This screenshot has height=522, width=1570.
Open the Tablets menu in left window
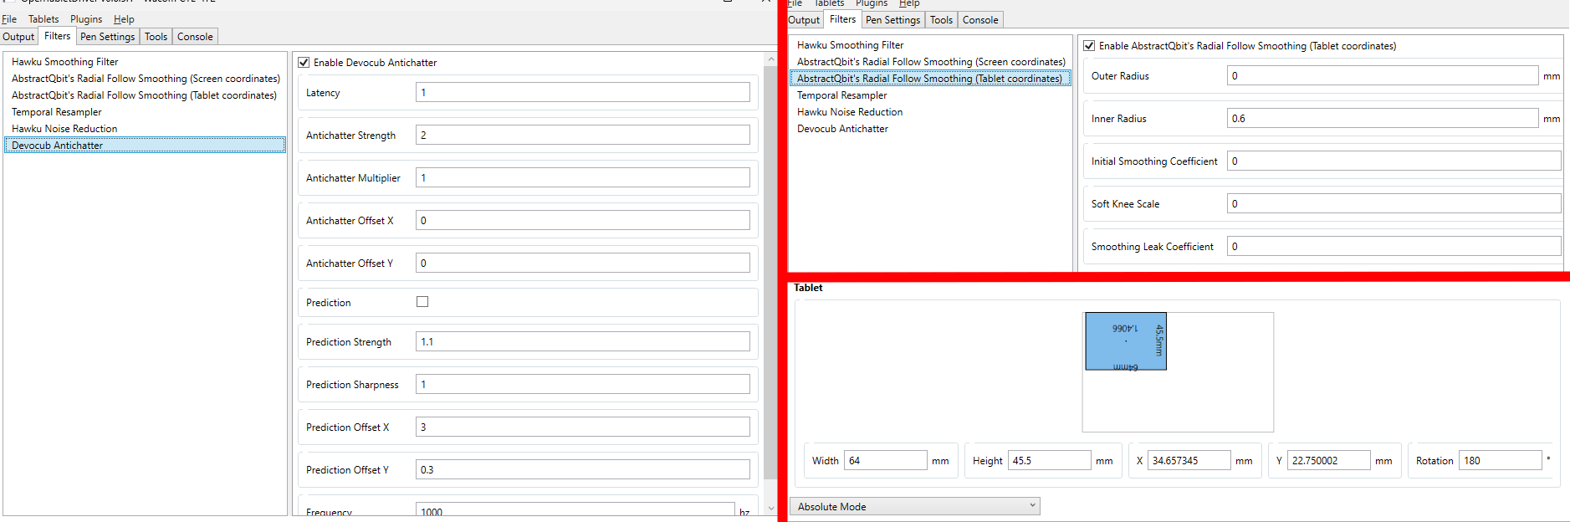43,19
